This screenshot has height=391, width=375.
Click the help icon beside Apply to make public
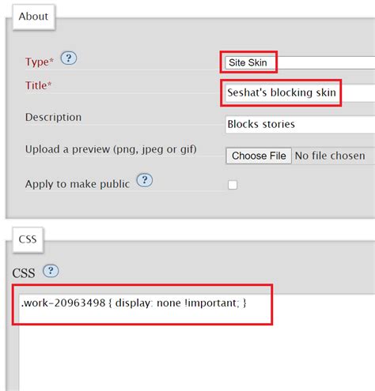(x=145, y=180)
